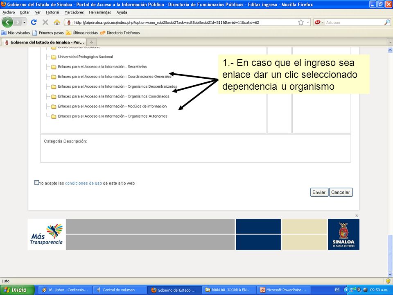Image resolution: width=393 pixels, height=295 pixels.
Task: Open a new tab with the plus button
Action: pos(92,42)
